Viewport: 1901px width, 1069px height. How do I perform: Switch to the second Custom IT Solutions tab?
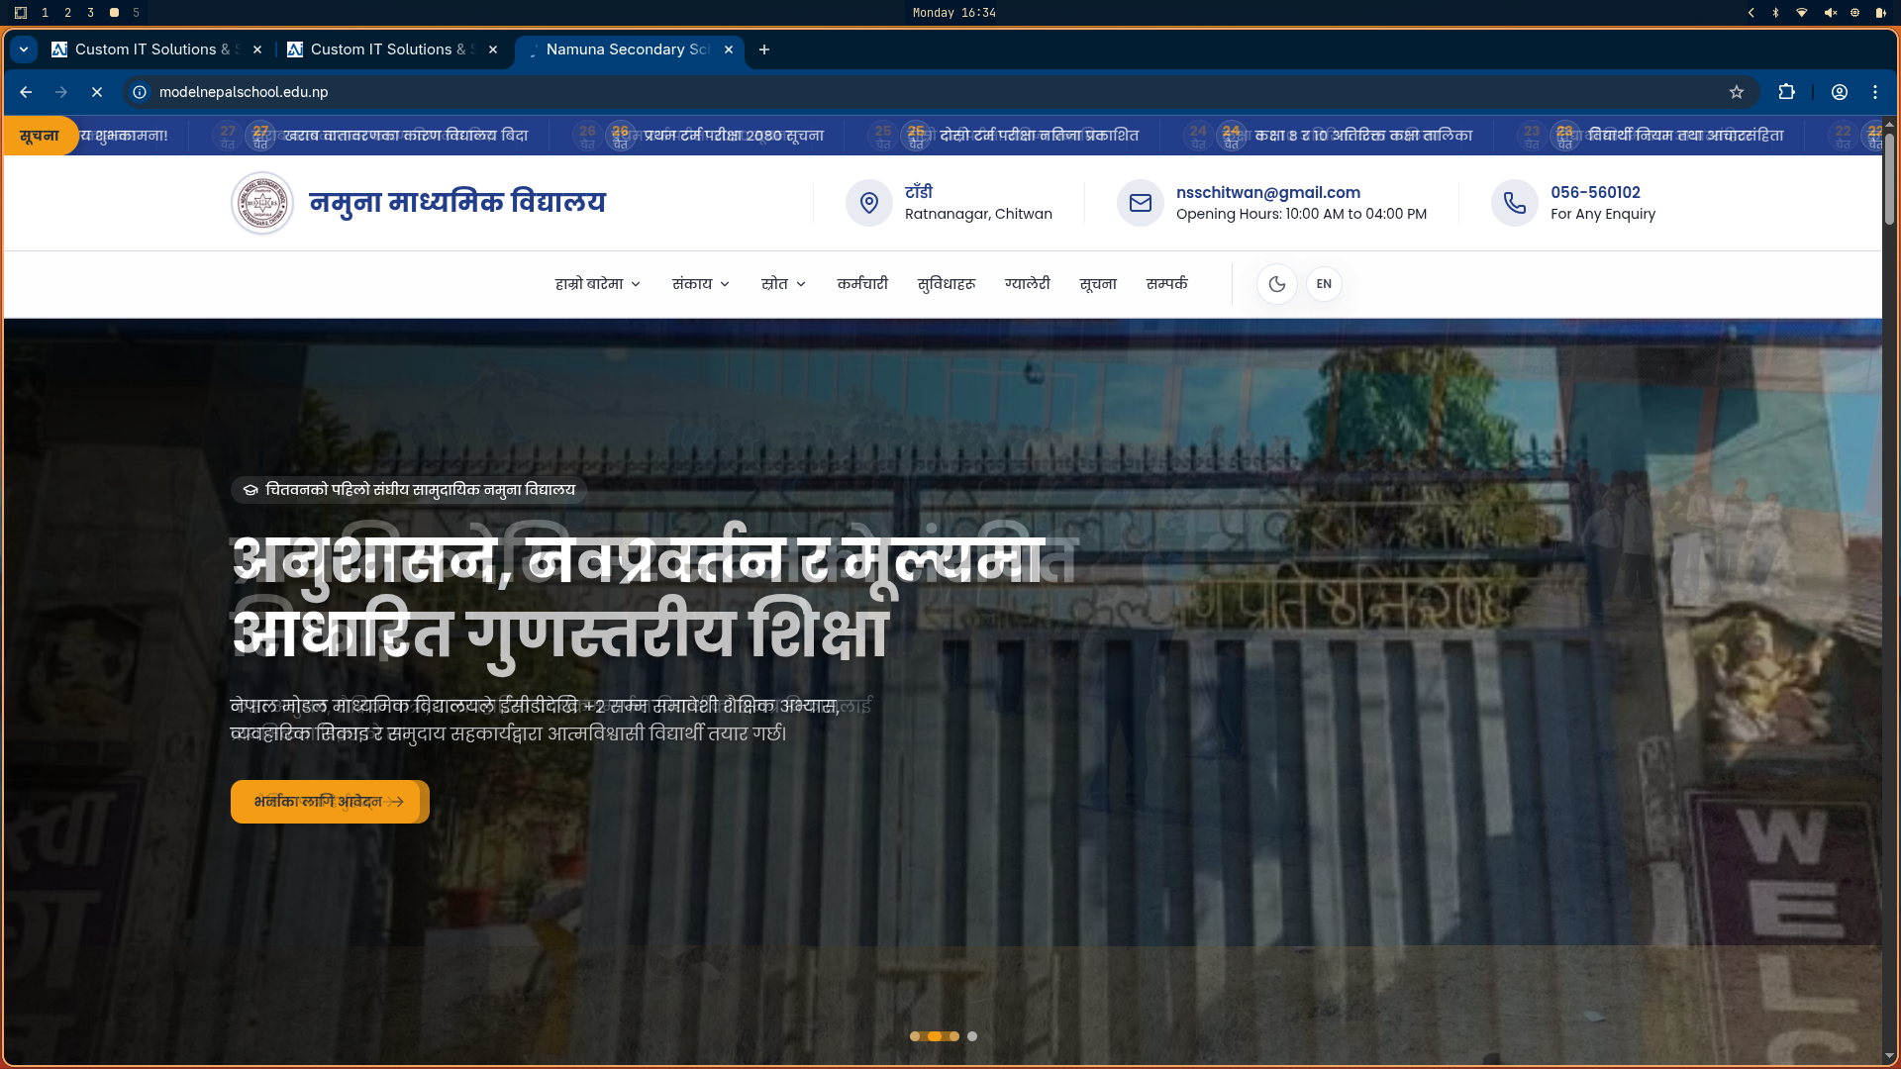pos(381,49)
